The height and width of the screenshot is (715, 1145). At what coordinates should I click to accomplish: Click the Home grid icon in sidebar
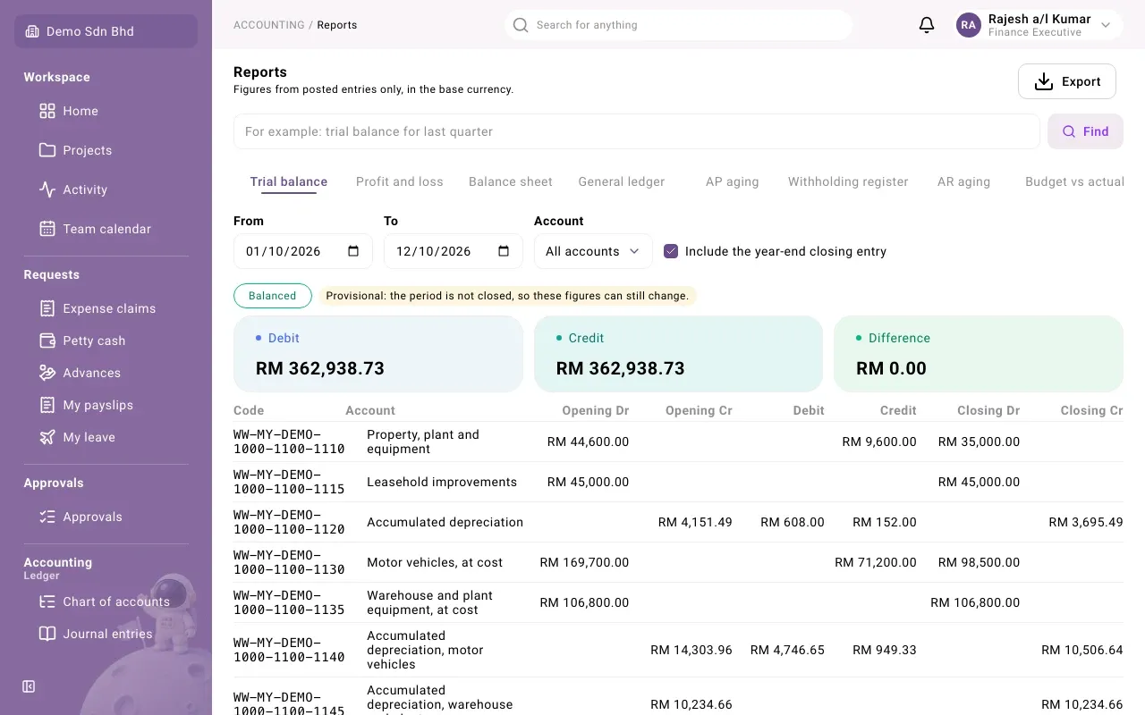[x=47, y=111]
